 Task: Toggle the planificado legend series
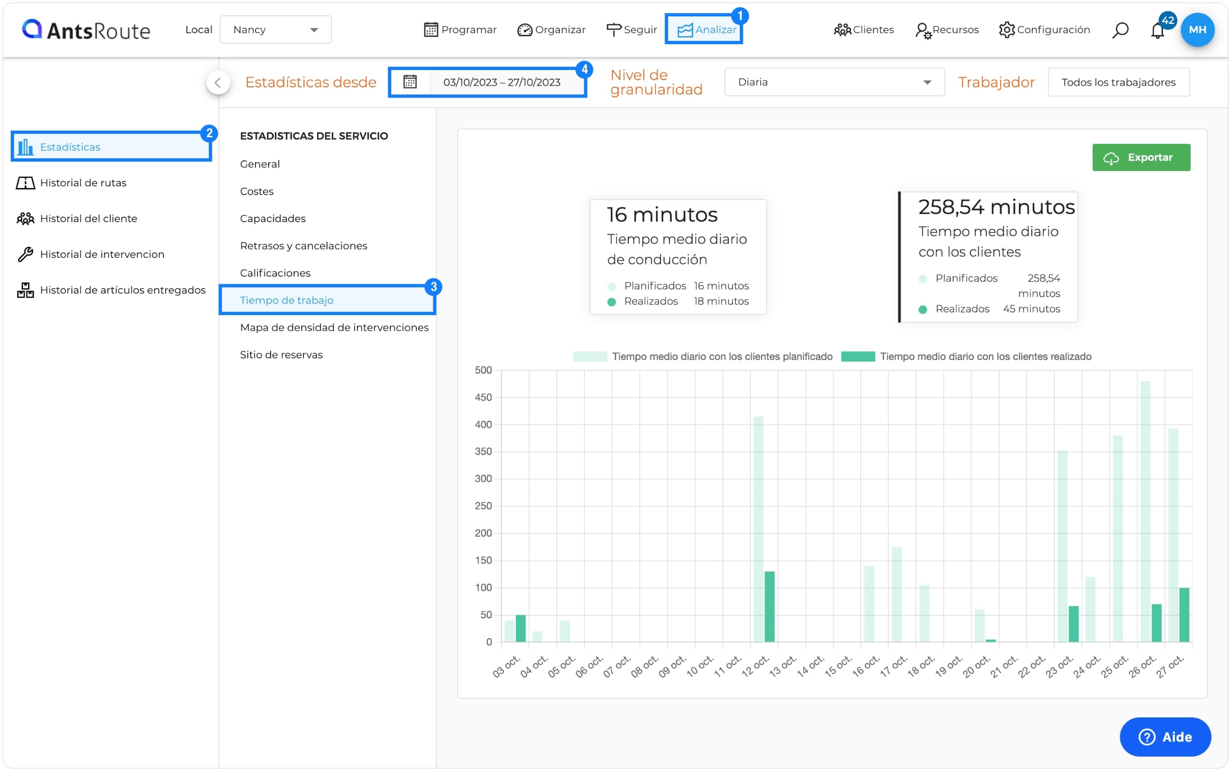(x=702, y=356)
